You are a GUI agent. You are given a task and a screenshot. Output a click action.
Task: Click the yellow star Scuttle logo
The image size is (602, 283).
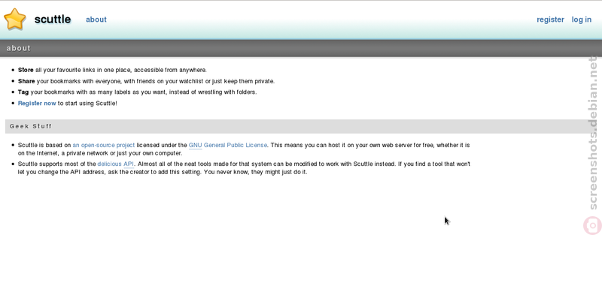[14, 20]
